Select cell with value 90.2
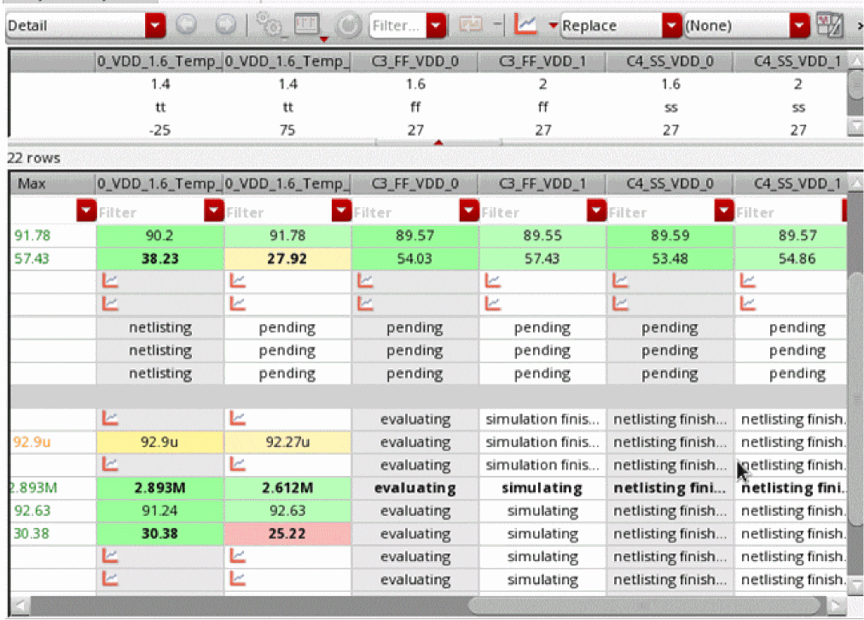This screenshot has height=620, width=864. coord(159,236)
